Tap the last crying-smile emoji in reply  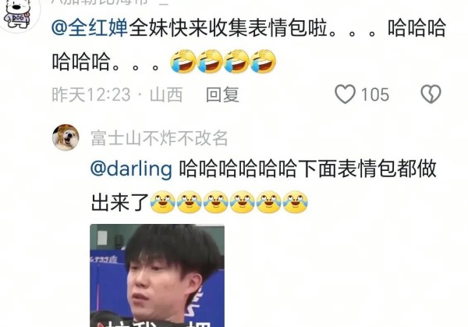pyautogui.click(x=295, y=202)
